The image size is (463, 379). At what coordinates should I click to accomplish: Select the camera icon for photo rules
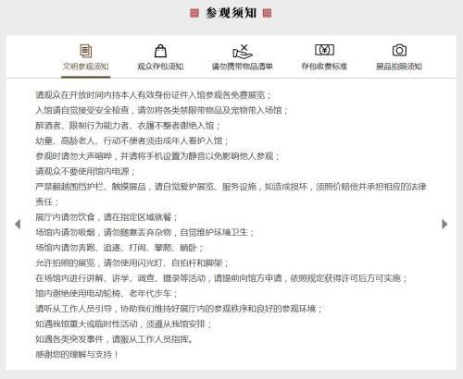coord(399,50)
